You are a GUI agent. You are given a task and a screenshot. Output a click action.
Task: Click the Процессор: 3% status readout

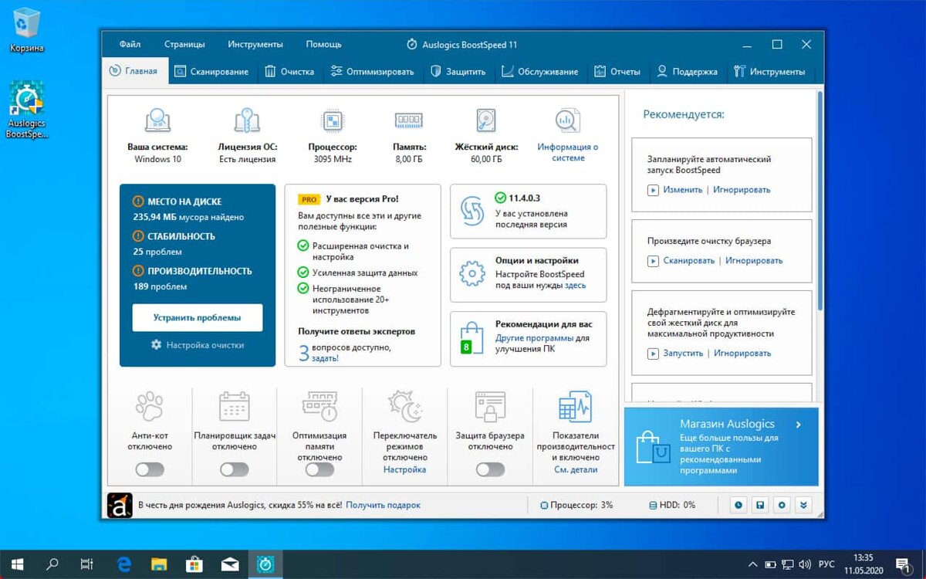(x=576, y=505)
